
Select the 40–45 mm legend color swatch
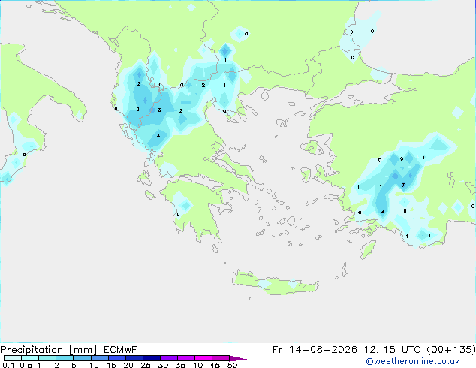pos(203,358)
